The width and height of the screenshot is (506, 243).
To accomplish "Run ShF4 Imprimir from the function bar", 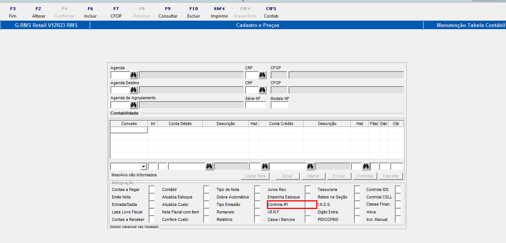I will click(x=219, y=12).
